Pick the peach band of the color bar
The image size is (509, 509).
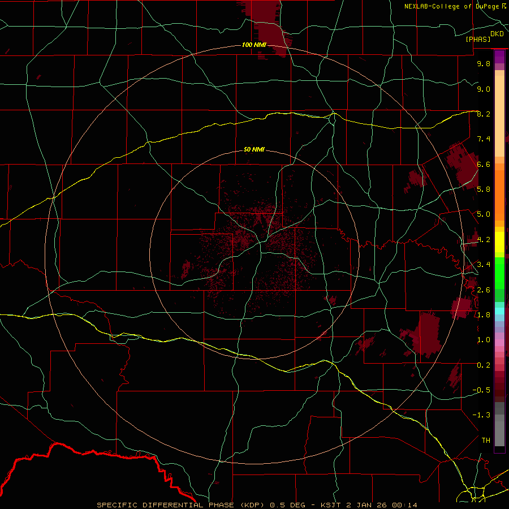[499, 117]
